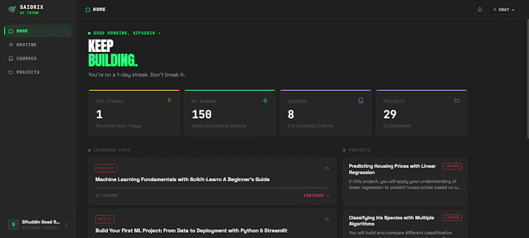Open Chat from the top-right button

(504, 10)
